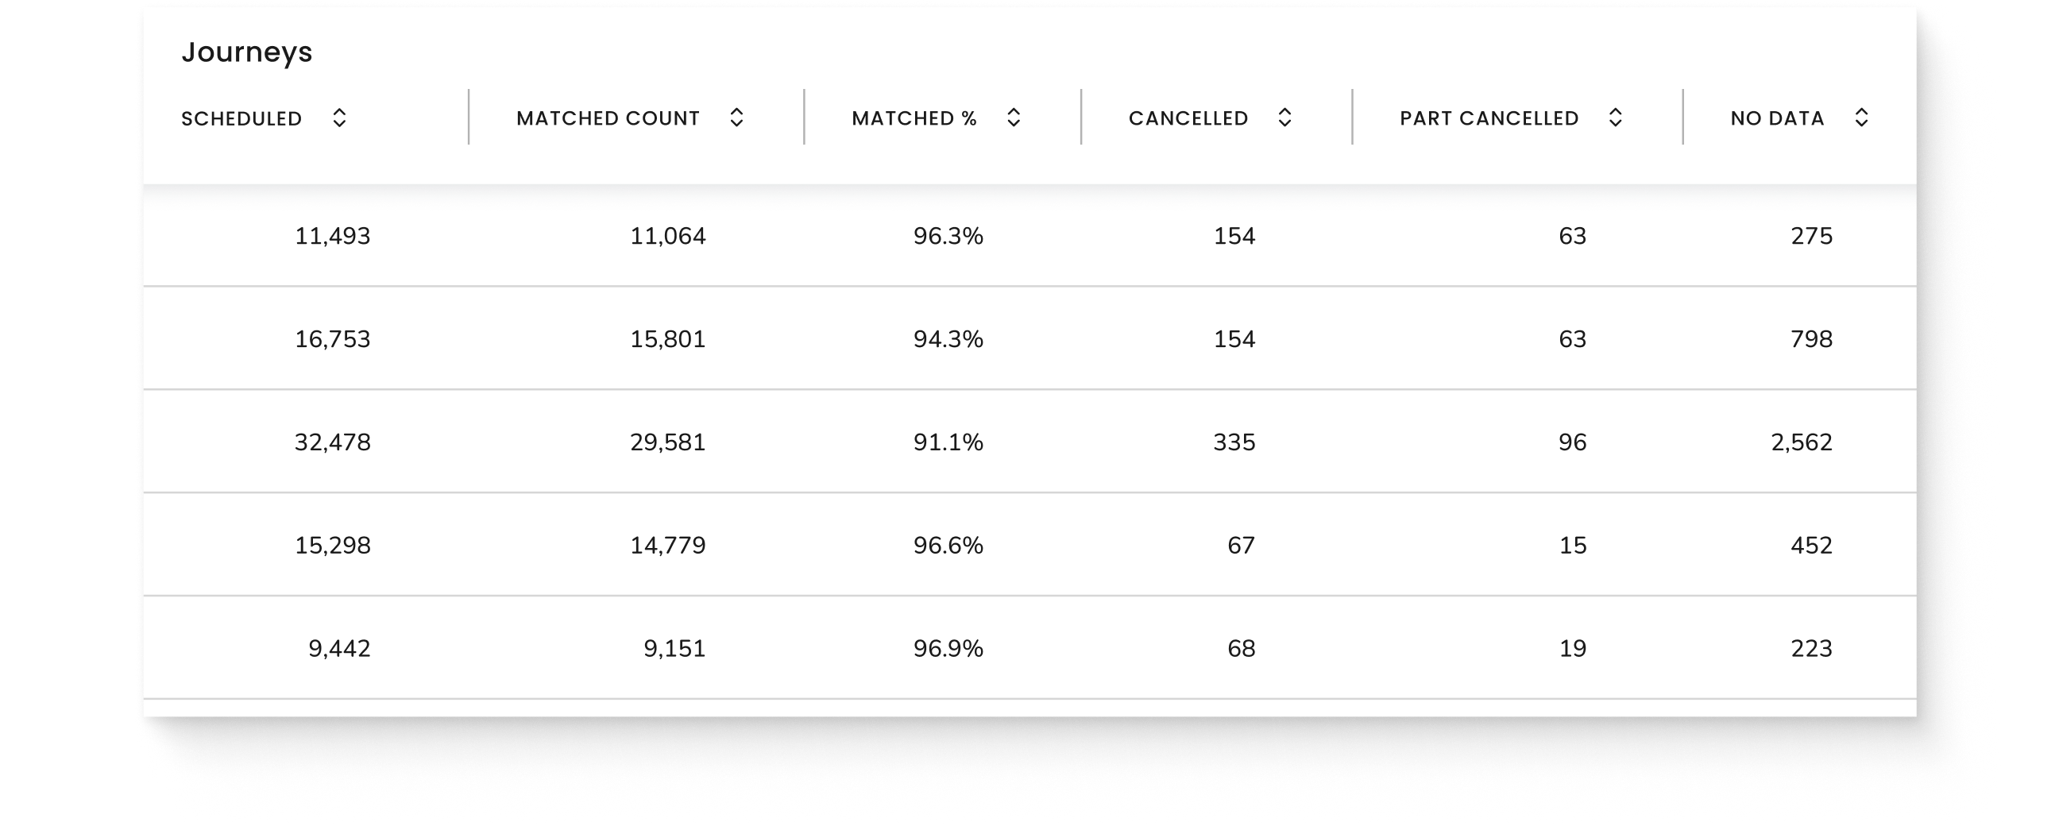The image size is (2059, 826).
Task: Click the Part Cancelled header label
Action: click(x=1489, y=119)
